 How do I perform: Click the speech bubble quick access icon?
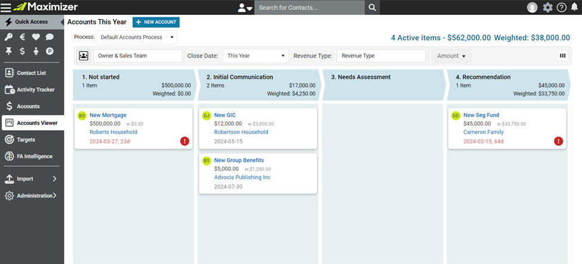(50, 37)
